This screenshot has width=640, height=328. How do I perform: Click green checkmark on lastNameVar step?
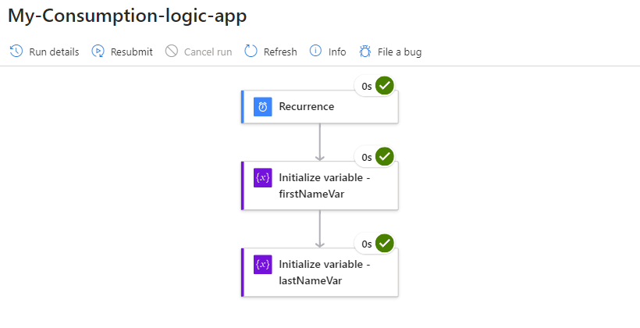click(384, 244)
